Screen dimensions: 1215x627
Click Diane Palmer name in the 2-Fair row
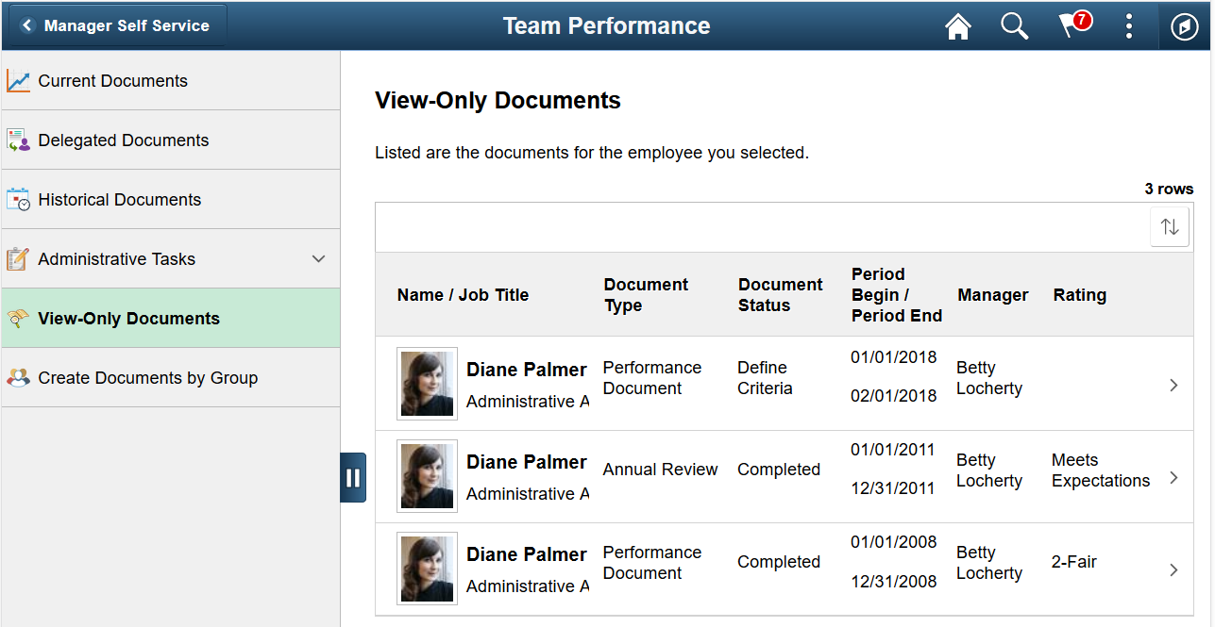527,554
